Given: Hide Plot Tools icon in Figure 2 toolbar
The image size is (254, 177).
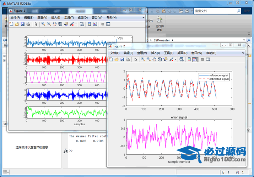Looking at the screenshot, I should (202, 59).
